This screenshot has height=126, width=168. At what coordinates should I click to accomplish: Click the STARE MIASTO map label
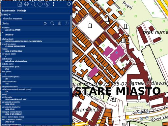click(118, 91)
